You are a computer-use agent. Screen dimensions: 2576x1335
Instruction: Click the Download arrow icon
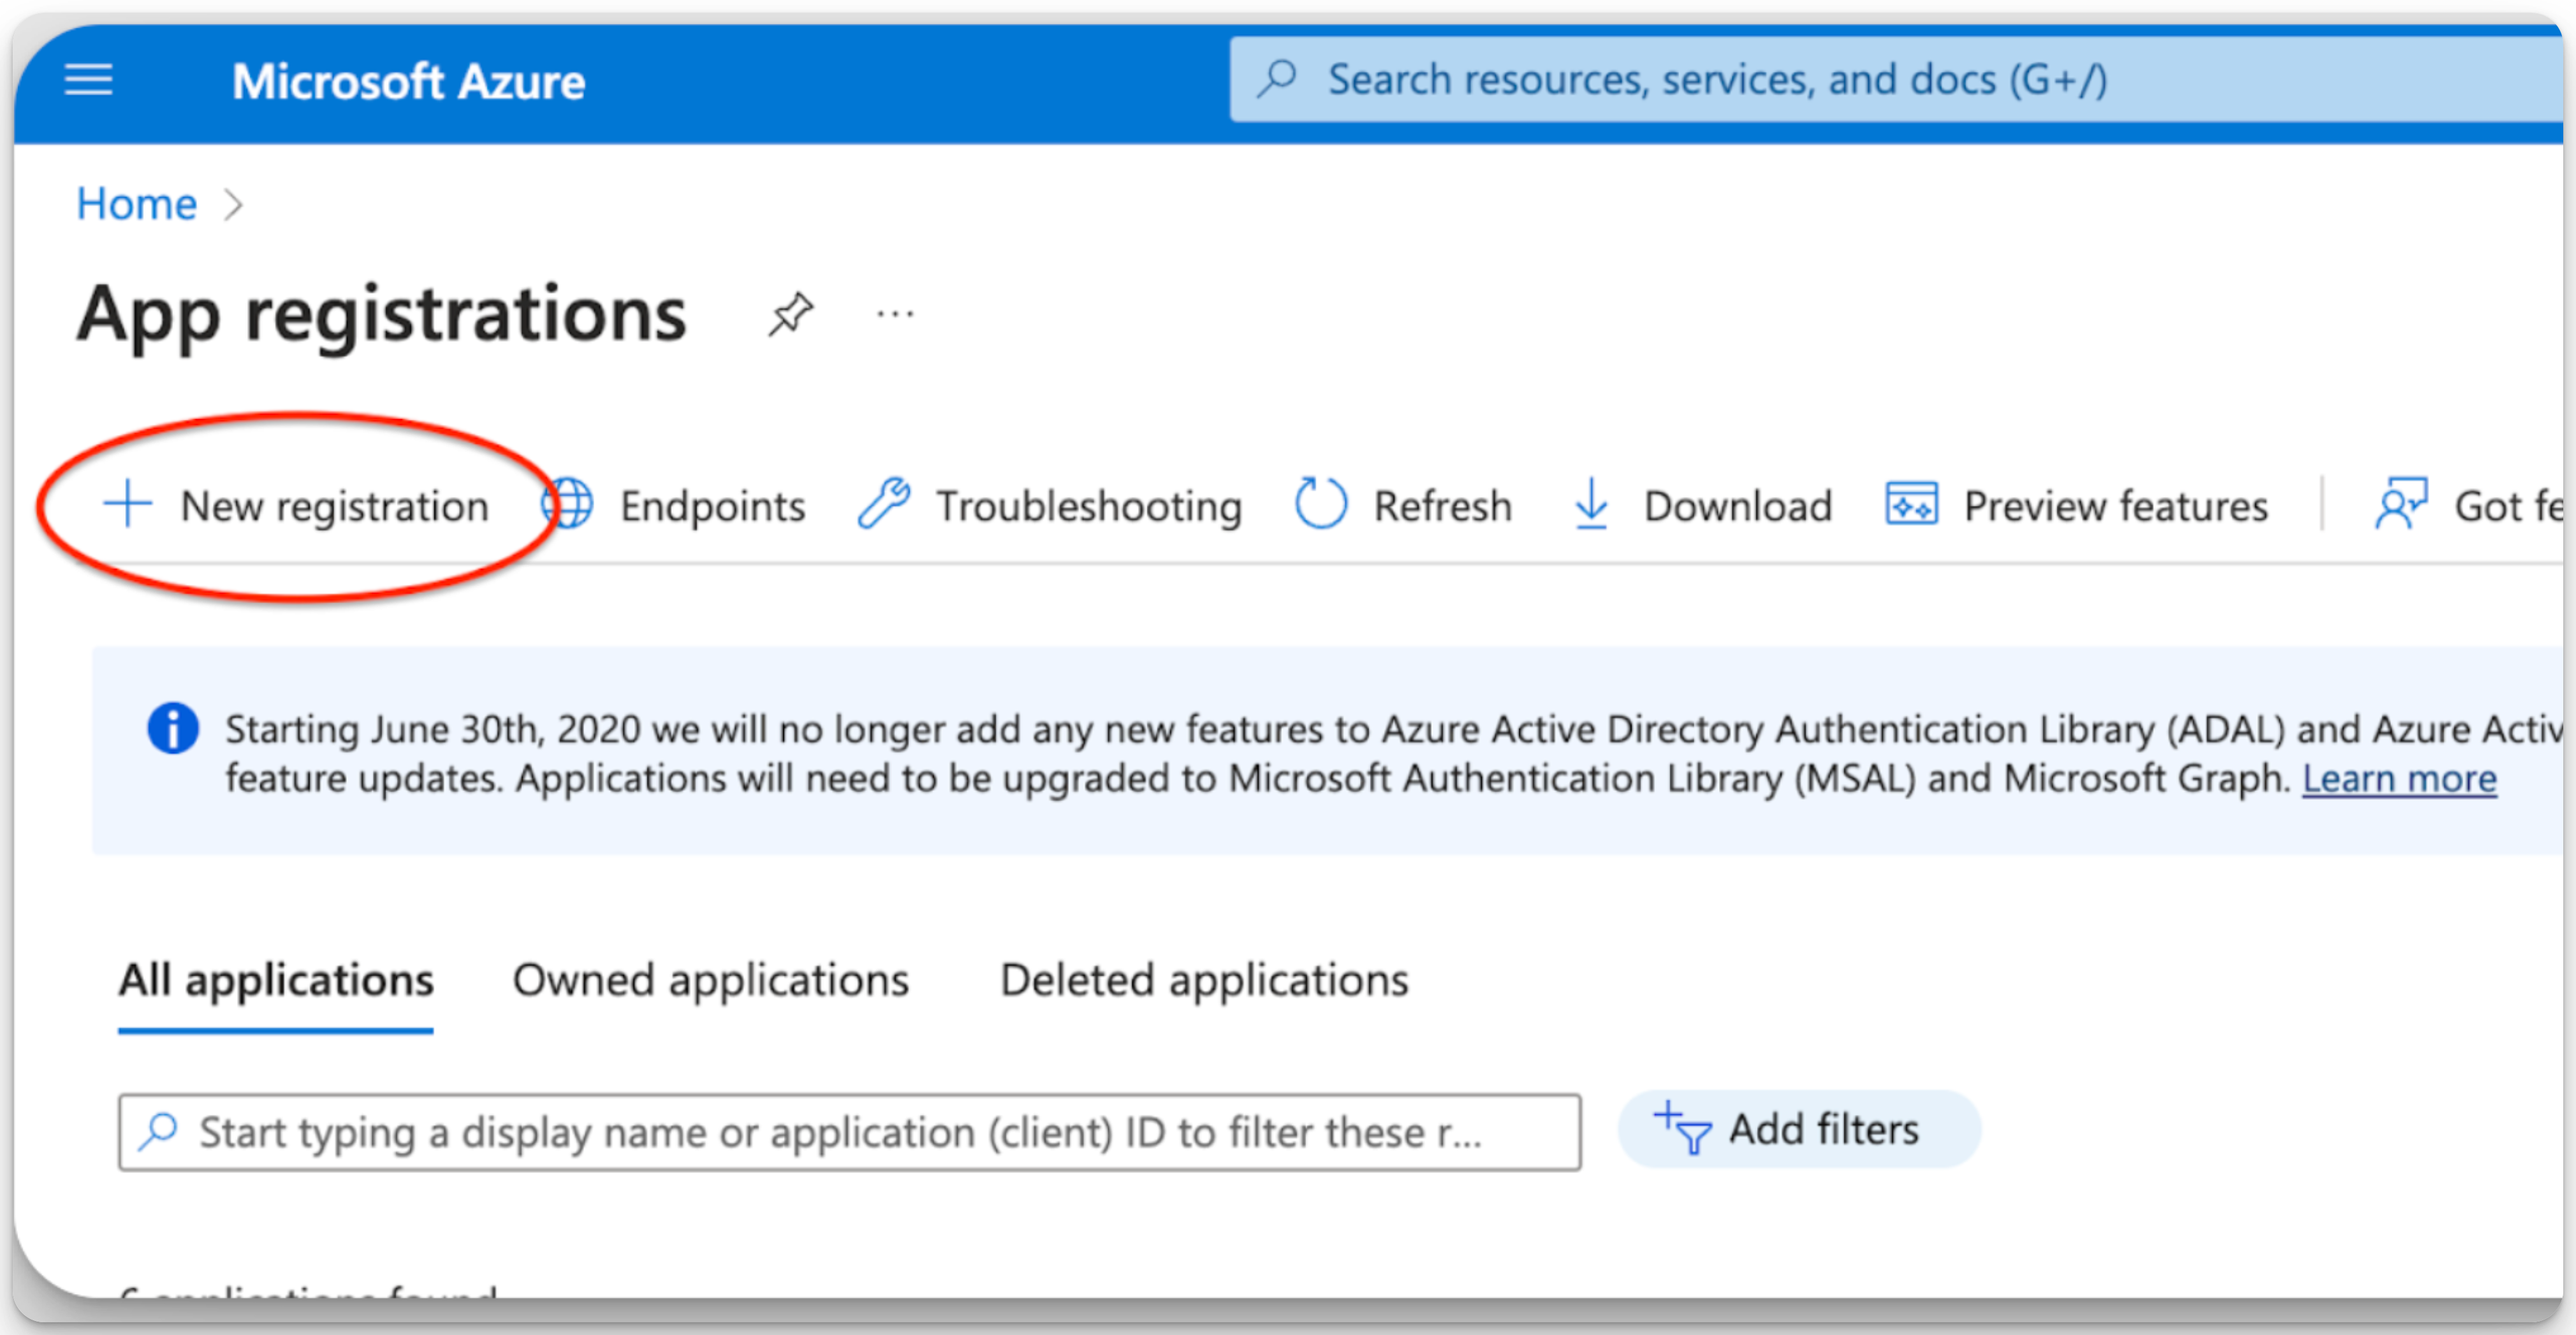(1591, 503)
